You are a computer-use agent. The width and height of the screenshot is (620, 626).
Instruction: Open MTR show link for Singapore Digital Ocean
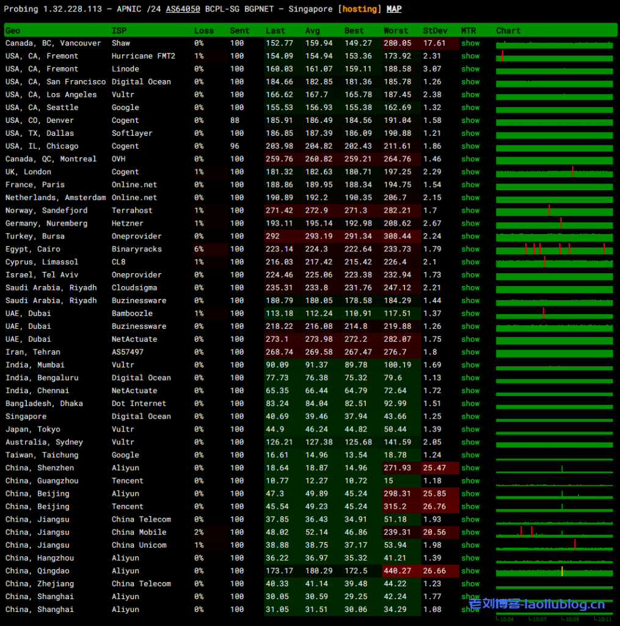(x=470, y=416)
